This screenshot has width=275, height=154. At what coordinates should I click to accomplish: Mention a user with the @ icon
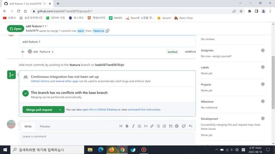(177, 126)
